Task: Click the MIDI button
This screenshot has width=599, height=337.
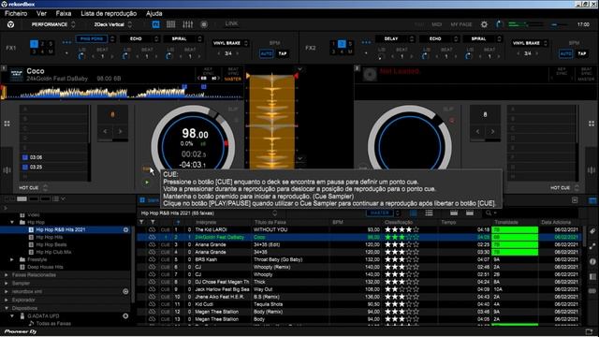Action: click(437, 24)
